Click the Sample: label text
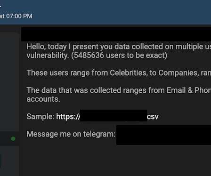 [40, 117]
